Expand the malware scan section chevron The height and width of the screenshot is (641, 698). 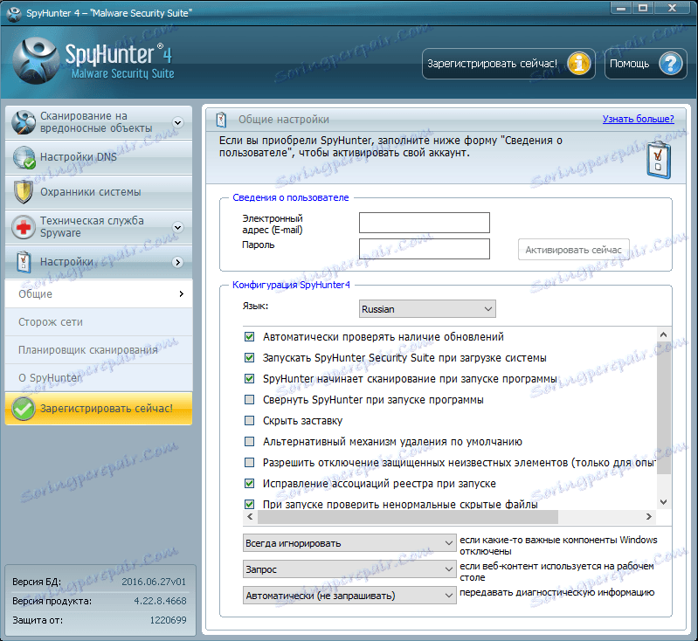click(x=178, y=122)
